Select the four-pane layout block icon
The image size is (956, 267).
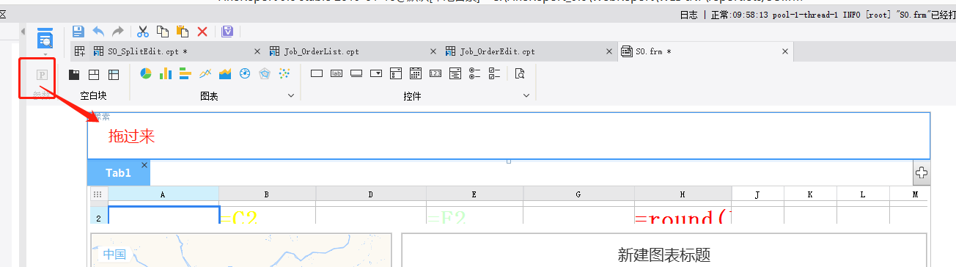pos(94,74)
